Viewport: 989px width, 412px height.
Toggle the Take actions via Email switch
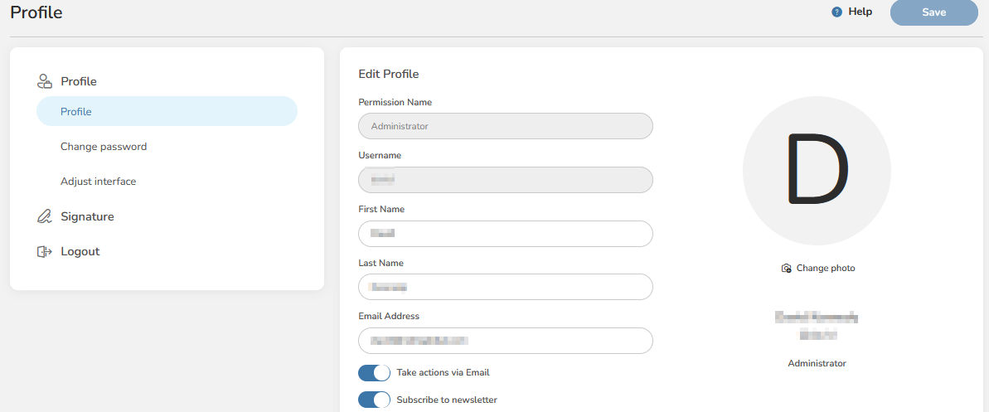tap(374, 373)
